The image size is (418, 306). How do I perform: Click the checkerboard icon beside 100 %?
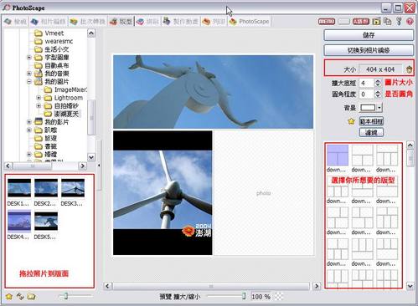(278, 297)
